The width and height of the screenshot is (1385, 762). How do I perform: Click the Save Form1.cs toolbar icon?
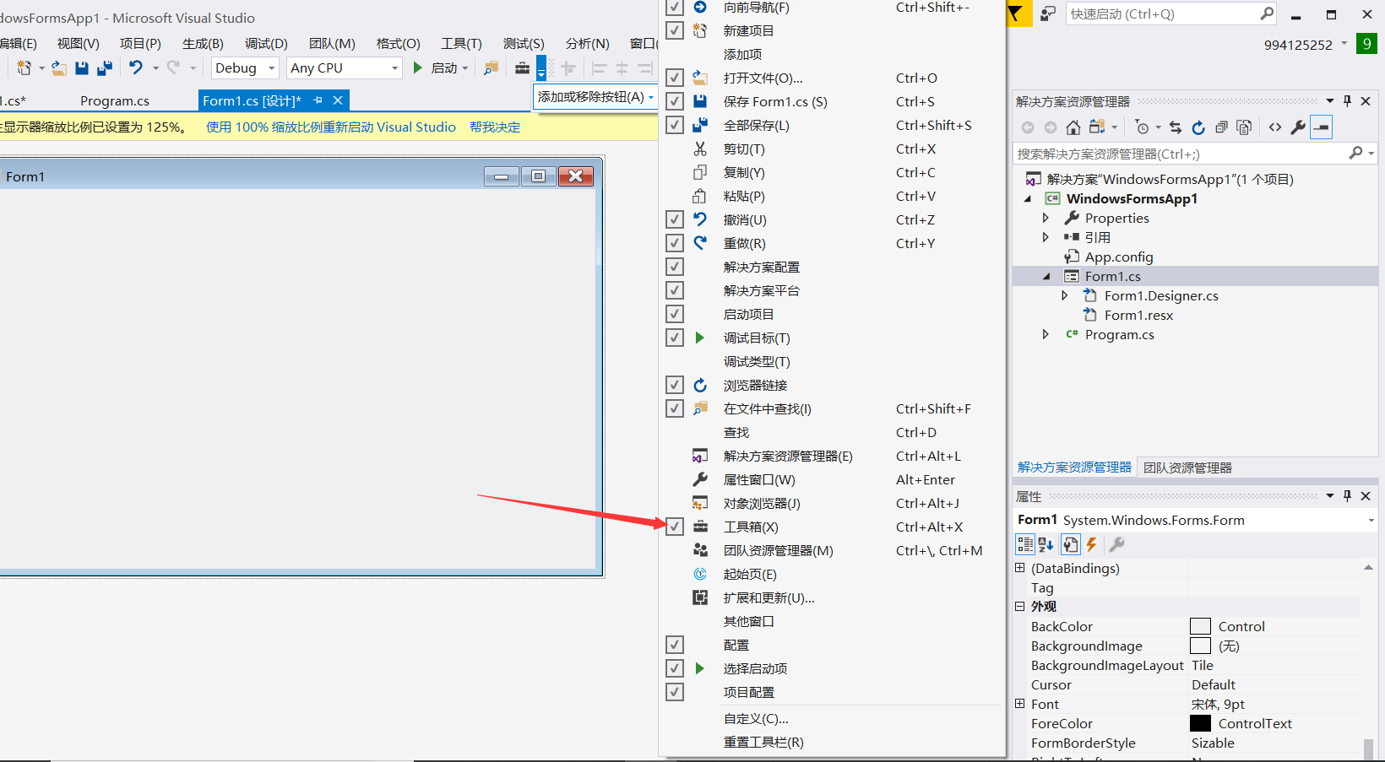[82, 68]
